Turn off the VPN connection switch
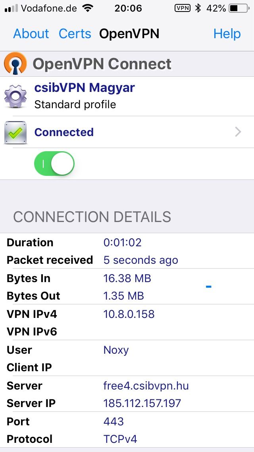The height and width of the screenshot is (452, 254). [x=54, y=164]
